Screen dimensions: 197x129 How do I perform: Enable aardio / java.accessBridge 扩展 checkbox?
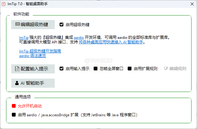coord(14,115)
